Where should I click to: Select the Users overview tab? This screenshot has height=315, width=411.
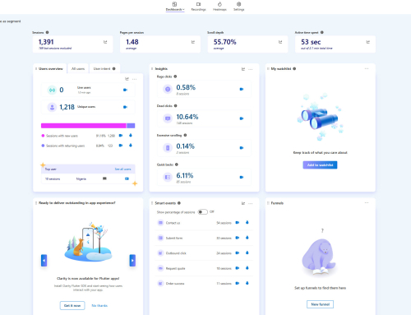point(49,69)
